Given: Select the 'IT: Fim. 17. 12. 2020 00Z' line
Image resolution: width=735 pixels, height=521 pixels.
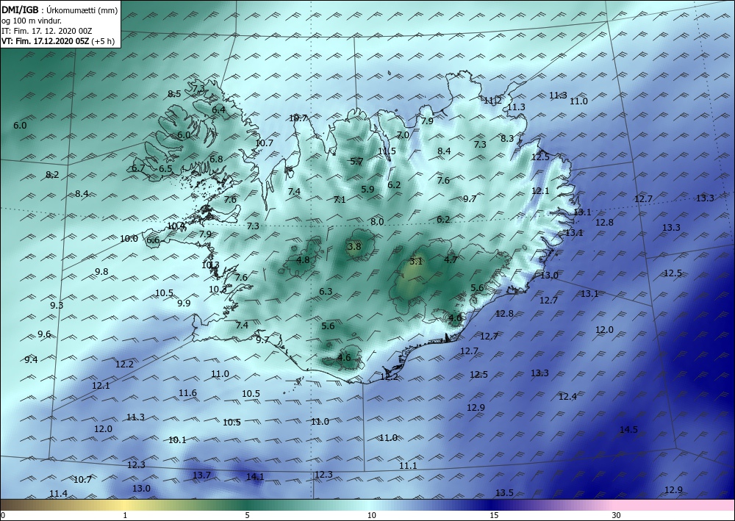Looking at the screenshot, I should click(47, 31).
